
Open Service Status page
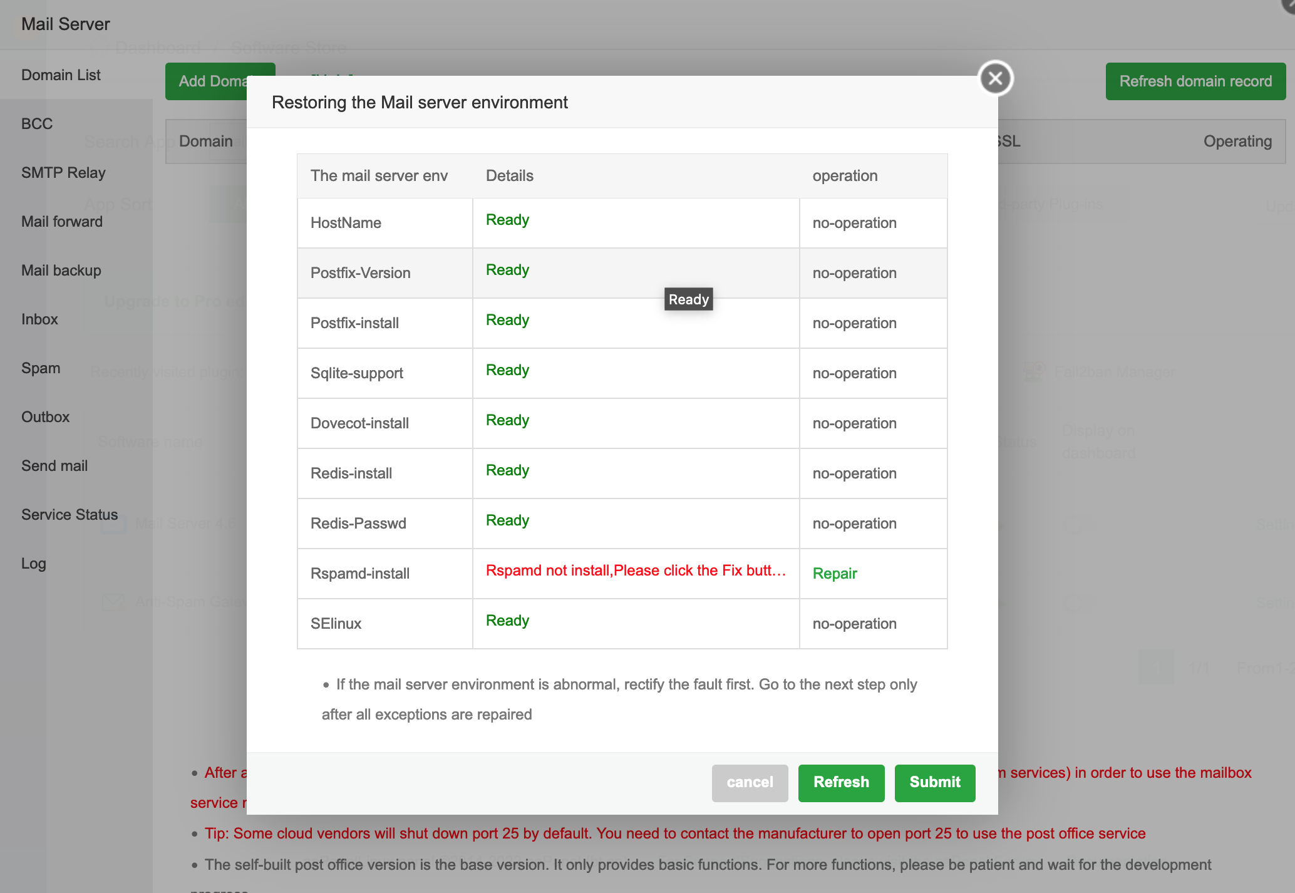[x=70, y=515]
